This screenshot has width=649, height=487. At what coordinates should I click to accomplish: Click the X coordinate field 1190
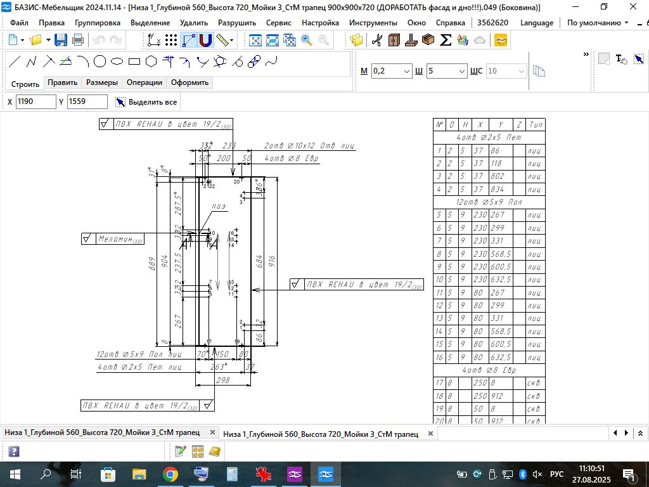coord(35,101)
